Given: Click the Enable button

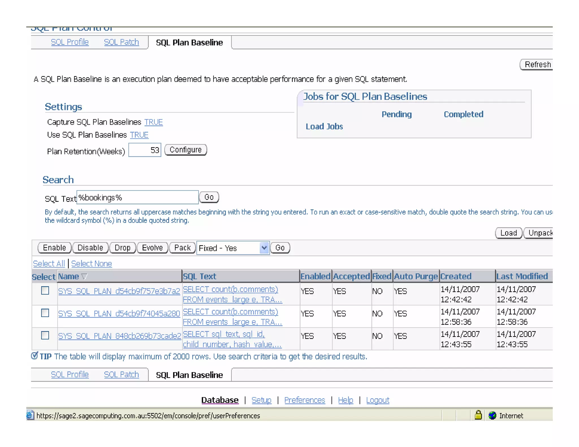Looking at the screenshot, I should 54,248.
